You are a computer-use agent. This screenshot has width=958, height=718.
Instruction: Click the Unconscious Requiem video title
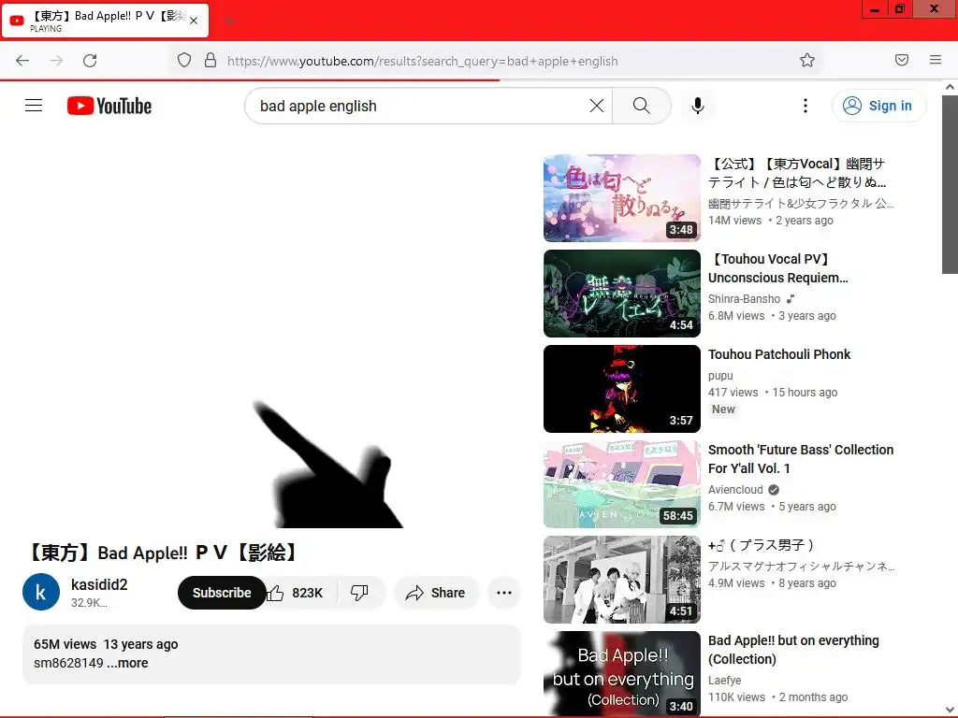tap(777, 268)
